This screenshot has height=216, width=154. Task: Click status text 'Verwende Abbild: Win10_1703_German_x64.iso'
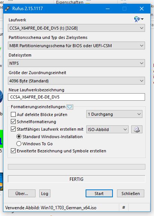[x=51, y=208]
